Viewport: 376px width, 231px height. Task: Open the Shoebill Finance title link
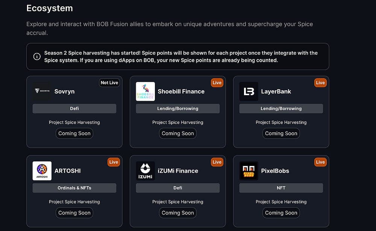pyautogui.click(x=181, y=91)
